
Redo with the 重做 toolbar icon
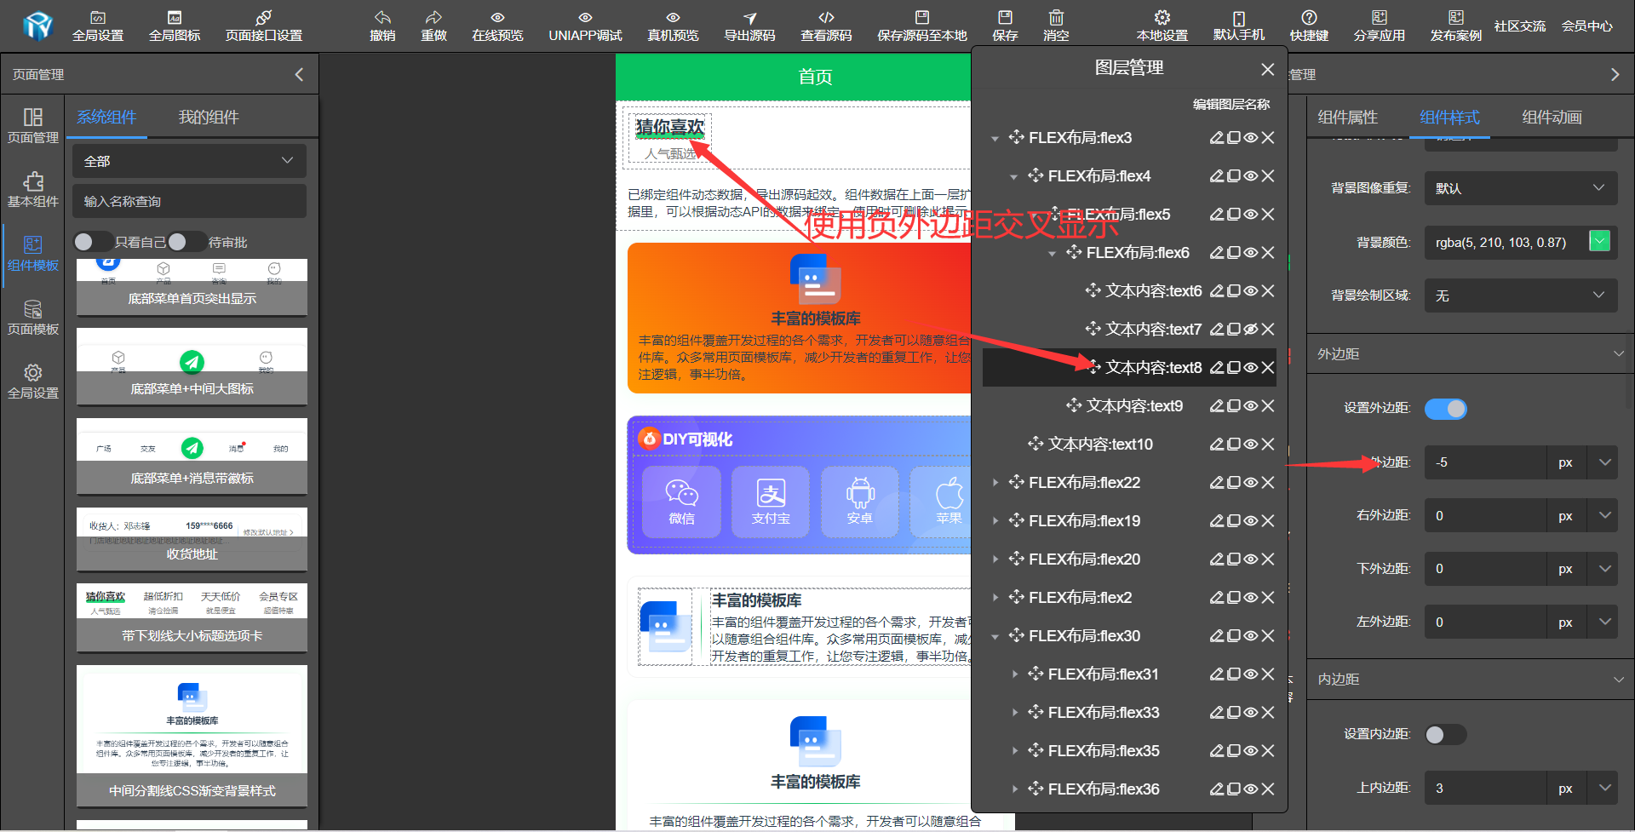(433, 26)
